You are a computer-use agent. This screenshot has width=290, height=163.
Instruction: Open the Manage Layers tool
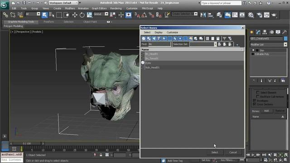click(x=219, y=15)
